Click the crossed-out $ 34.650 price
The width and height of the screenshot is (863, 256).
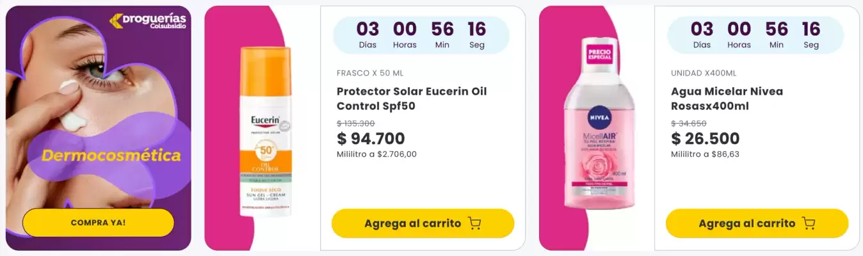(689, 124)
